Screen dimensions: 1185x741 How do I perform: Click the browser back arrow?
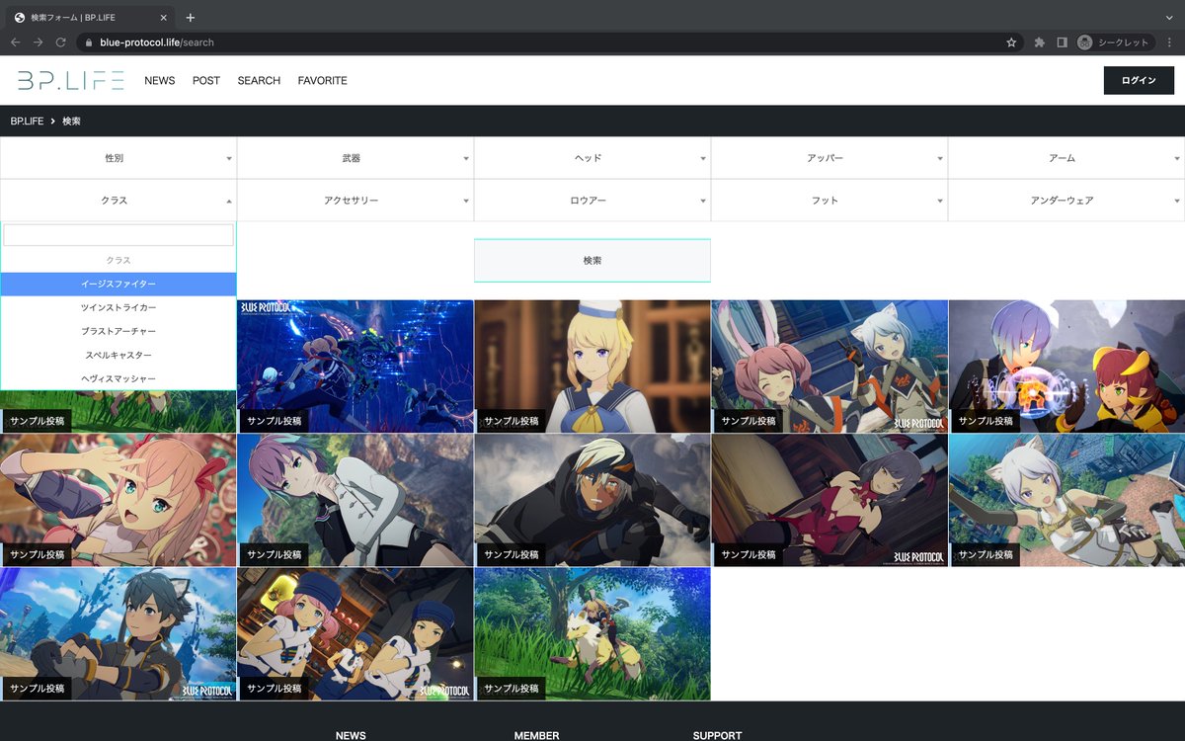point(15,42)
